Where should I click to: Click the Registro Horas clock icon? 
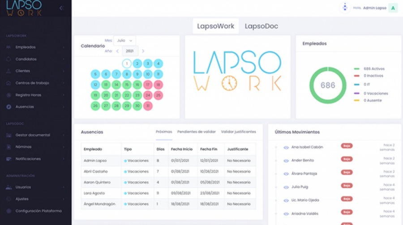point(9,95)
